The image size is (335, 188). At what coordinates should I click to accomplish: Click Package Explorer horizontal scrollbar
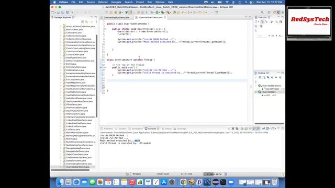point(70,170)
